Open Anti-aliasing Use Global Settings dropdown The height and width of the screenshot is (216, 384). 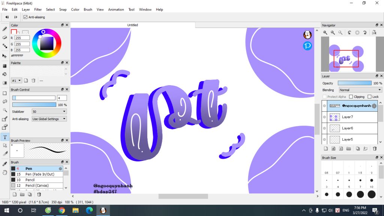49,119
